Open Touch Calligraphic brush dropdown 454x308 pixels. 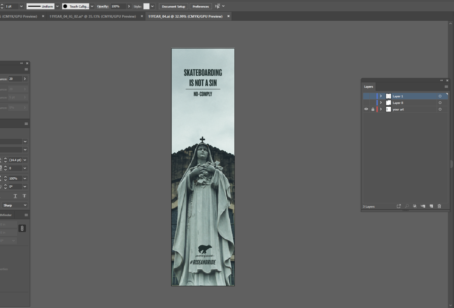pos(92,6)
